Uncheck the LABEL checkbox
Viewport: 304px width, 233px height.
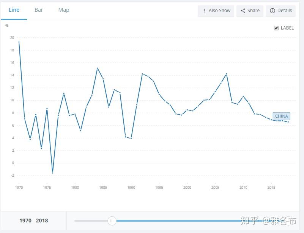(276, 28)
